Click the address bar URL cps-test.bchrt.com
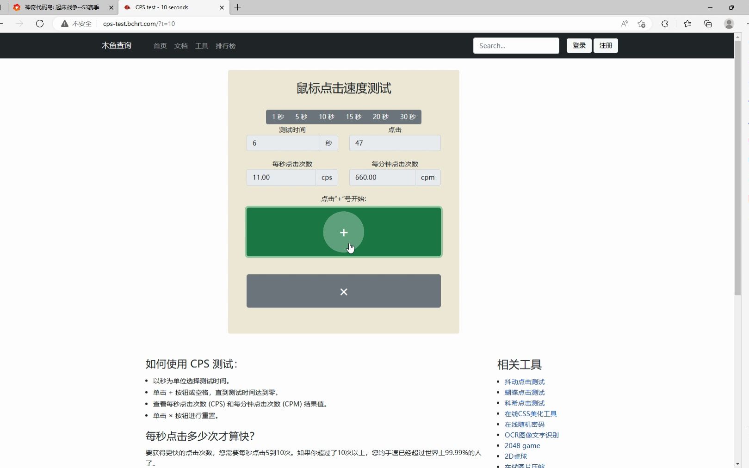The image size is (749, 468). click(139, 24)
